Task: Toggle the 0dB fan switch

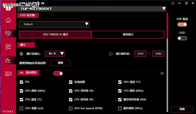Action: [182, 25]
